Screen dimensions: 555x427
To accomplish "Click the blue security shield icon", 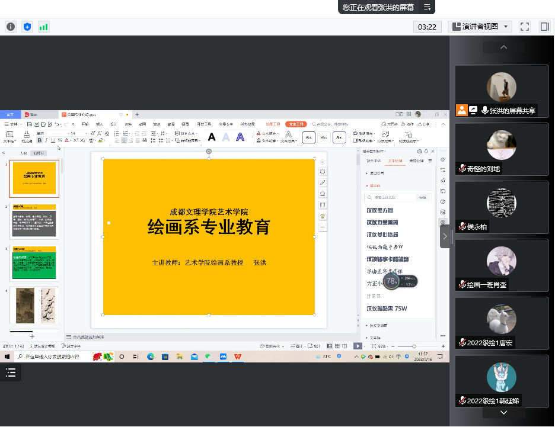I will [27, 27].
